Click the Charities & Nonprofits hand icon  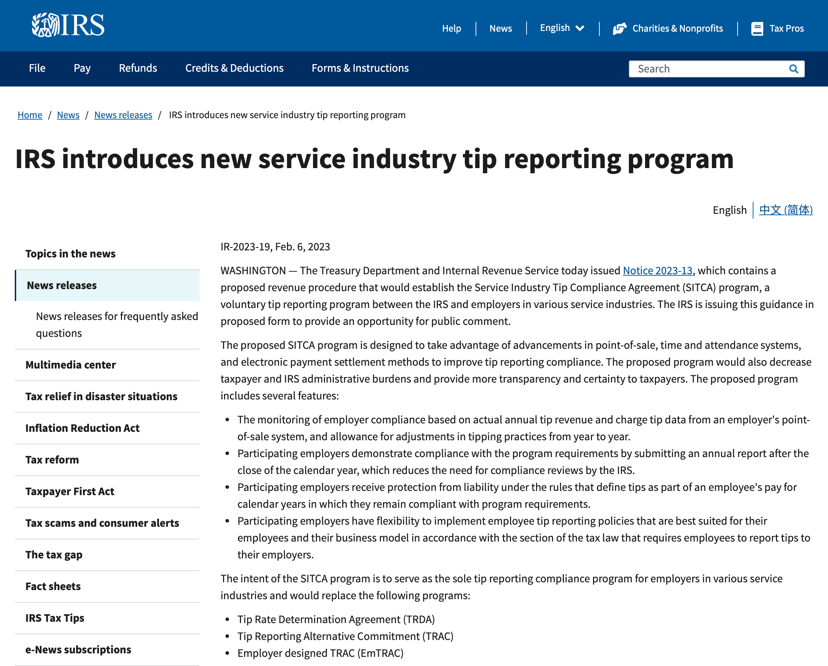[x=619, y=28]
